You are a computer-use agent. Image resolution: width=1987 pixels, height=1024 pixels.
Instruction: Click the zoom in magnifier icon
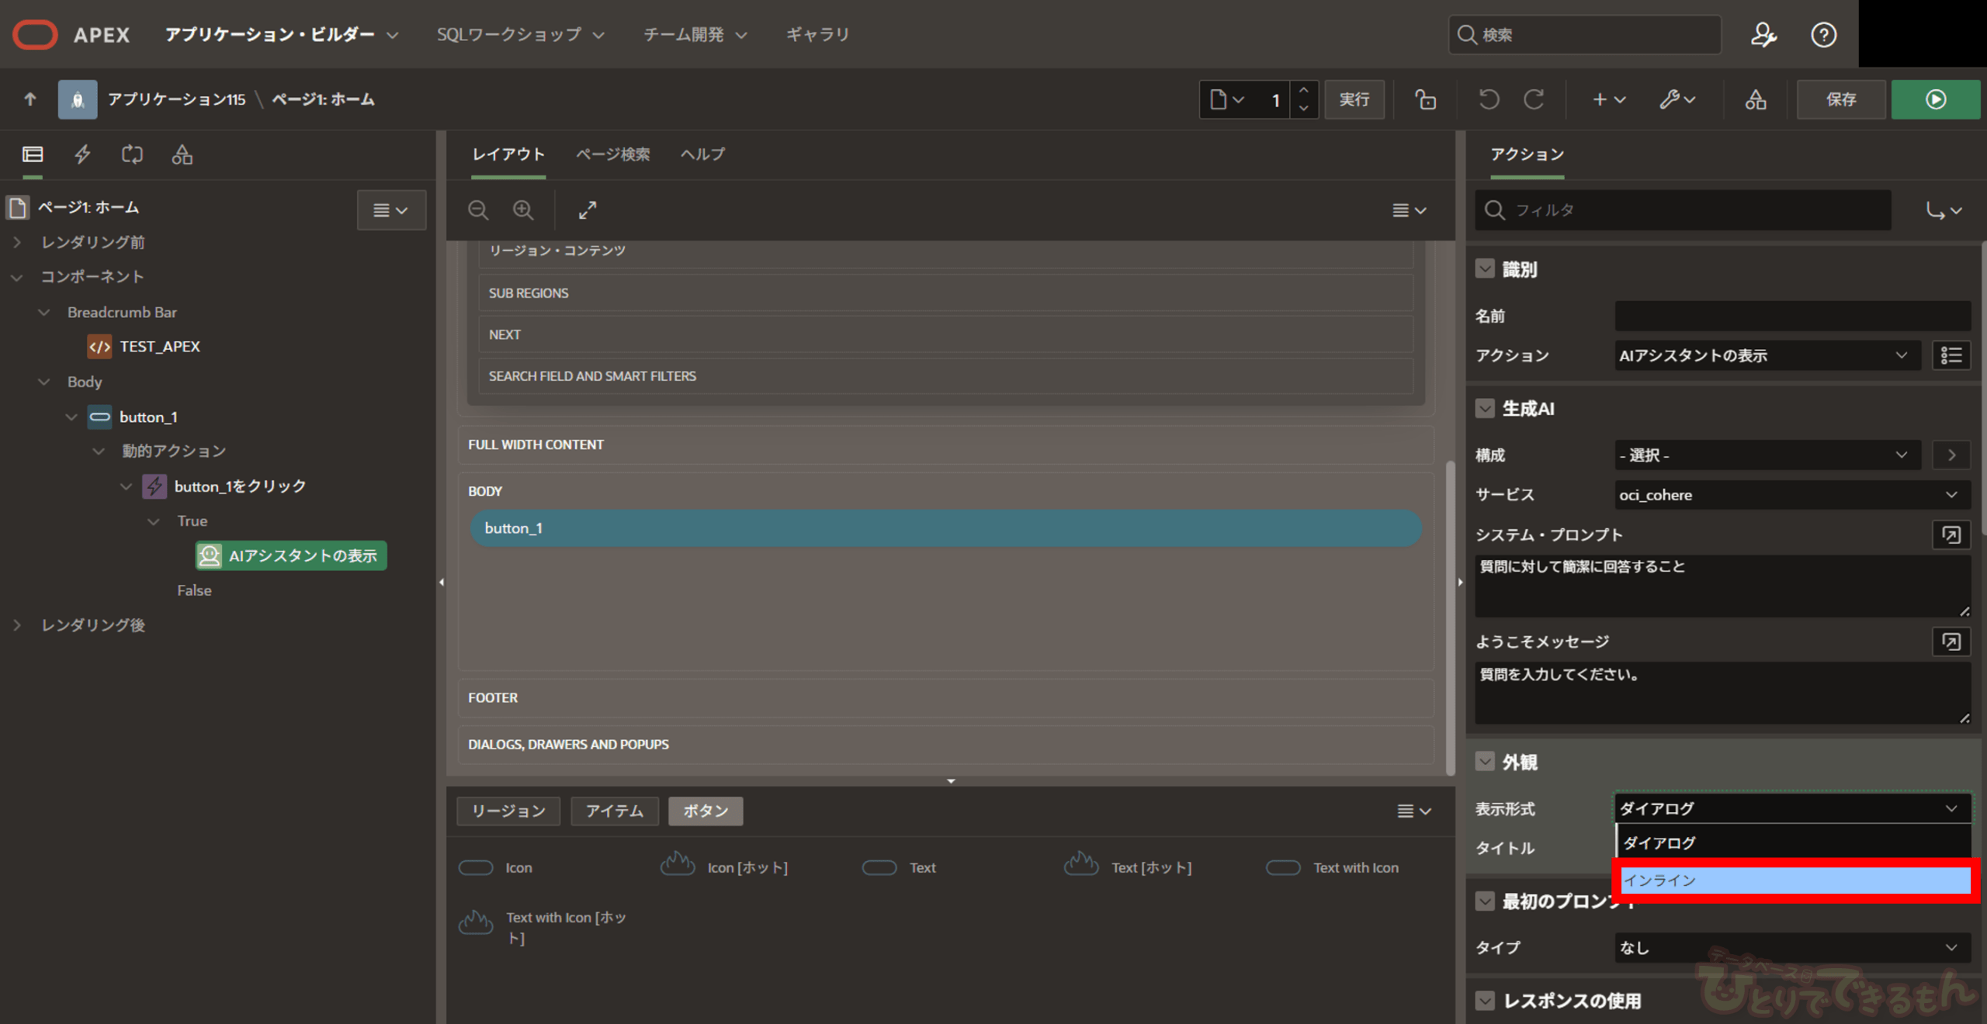click(x=523, y=210)
